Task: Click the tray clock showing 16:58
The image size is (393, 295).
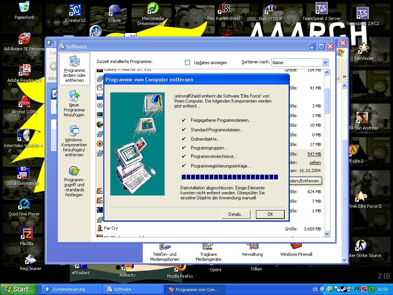Action: [383, 289]
